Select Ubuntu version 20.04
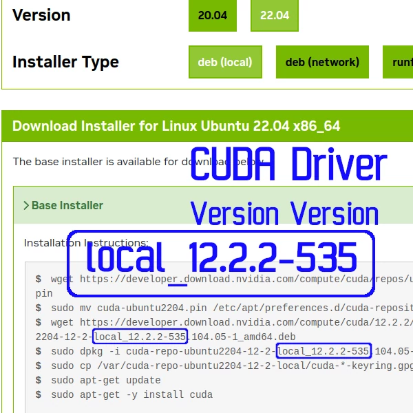This screenshot has width=413, height=413. (x=212, y=15)
